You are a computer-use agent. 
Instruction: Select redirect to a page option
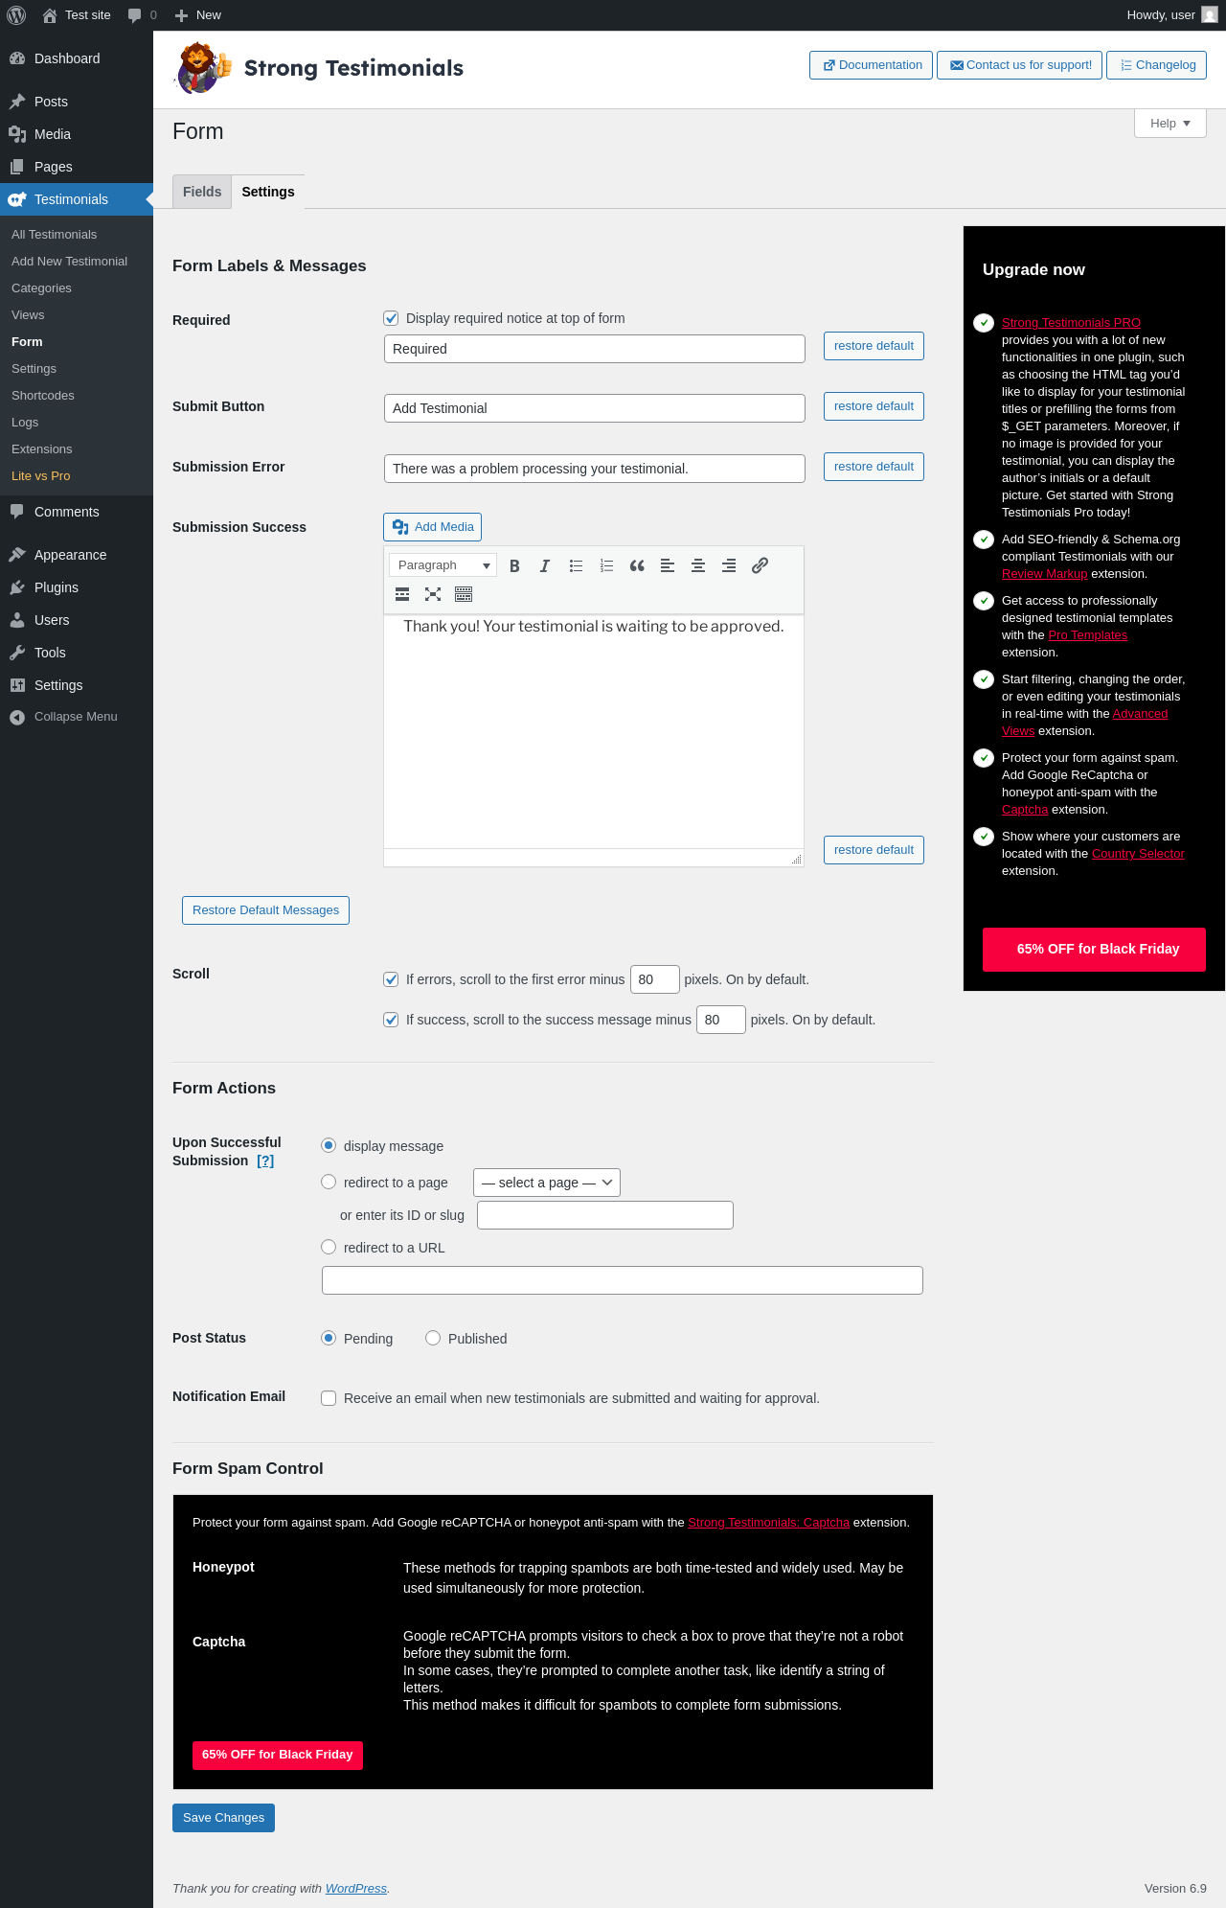[329, 1182]
